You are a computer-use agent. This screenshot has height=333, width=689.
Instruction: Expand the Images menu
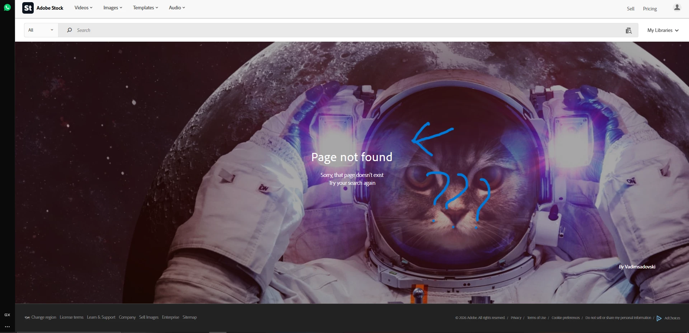[113, 8]
